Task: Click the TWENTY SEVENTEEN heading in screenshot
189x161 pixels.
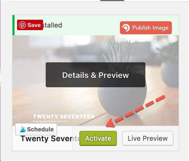Action: (64, 117)
